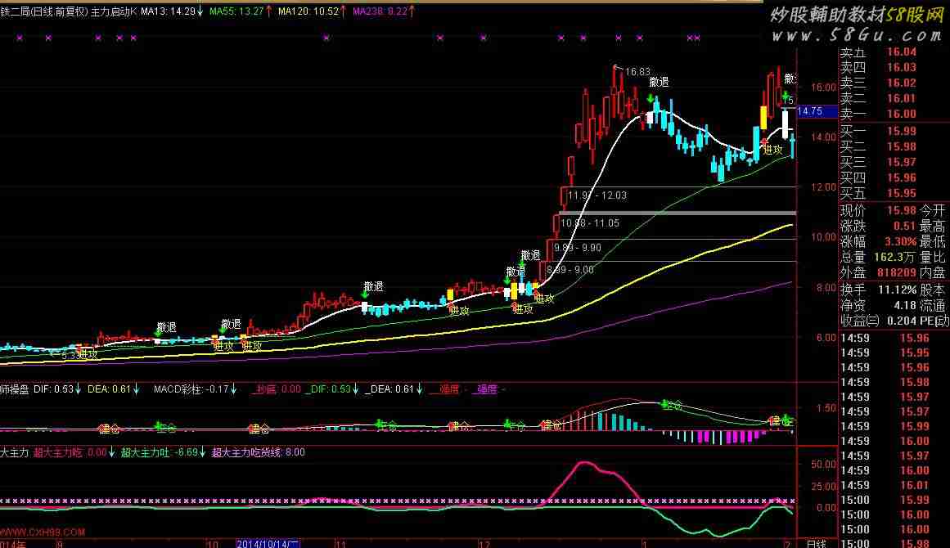Click the 抄底 0.00 indicator readout
This screenshot has width=950, height=548.
coord(277,389)
